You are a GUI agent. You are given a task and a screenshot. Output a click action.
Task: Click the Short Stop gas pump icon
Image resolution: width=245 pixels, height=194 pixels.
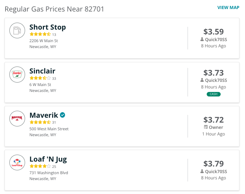17,31
